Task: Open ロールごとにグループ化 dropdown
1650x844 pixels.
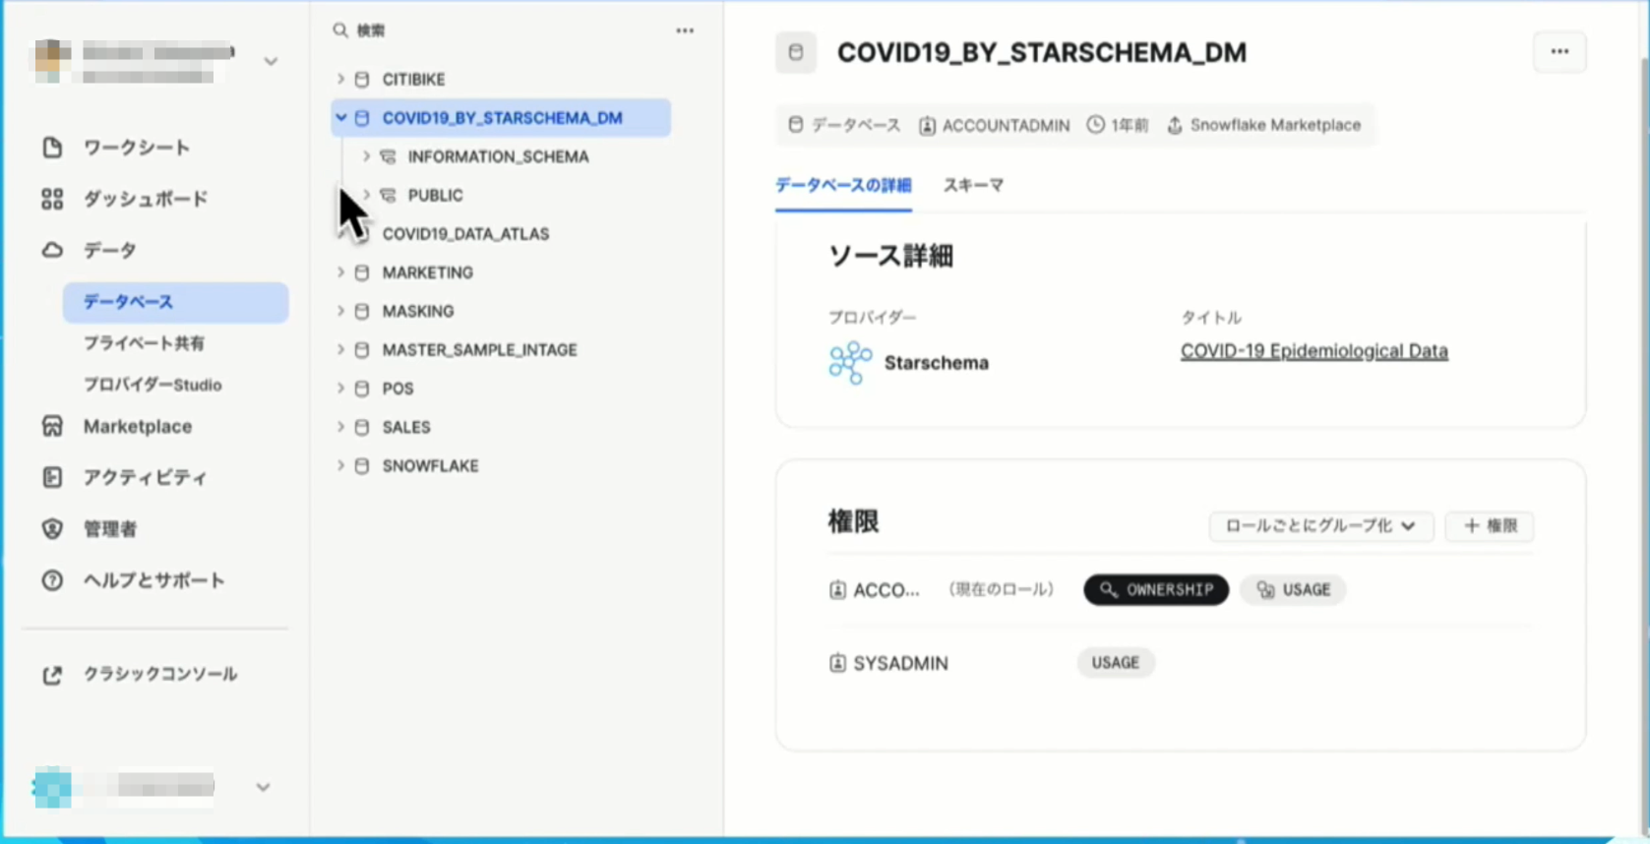Action: (x=1320, y=526)
